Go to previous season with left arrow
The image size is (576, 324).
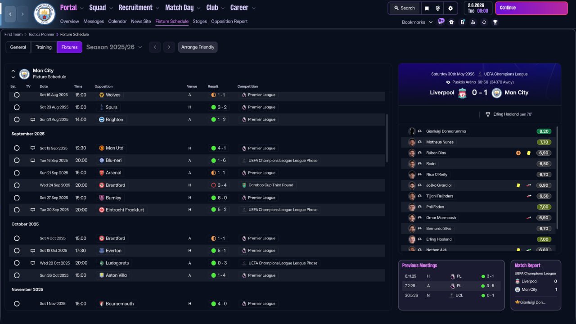(x=155, y=47)
